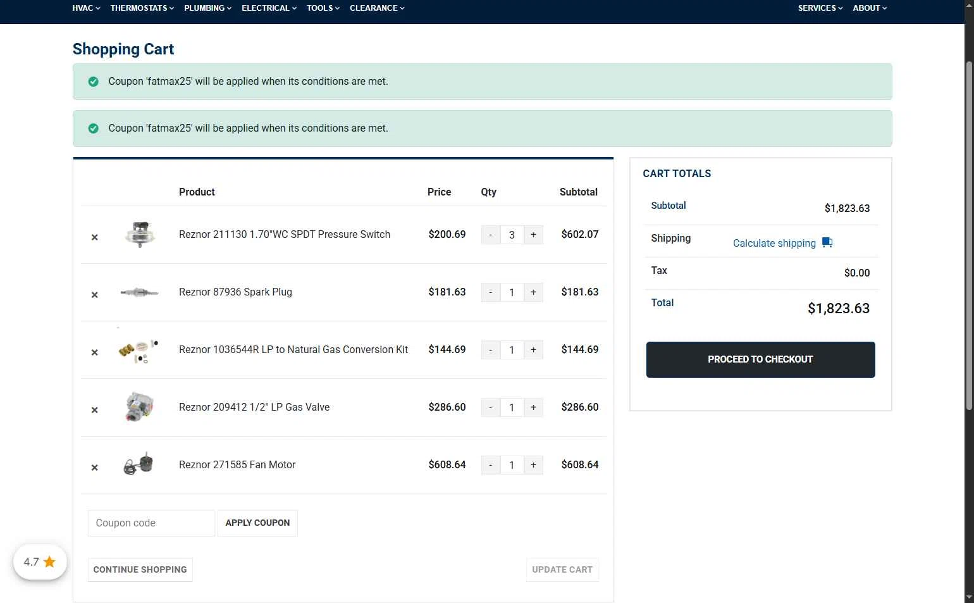Open Reznor 1036544R Conversion Kit link

(x=293, y=350)
